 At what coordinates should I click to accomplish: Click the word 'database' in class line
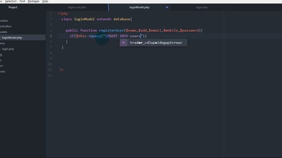(x=122, y=19)
